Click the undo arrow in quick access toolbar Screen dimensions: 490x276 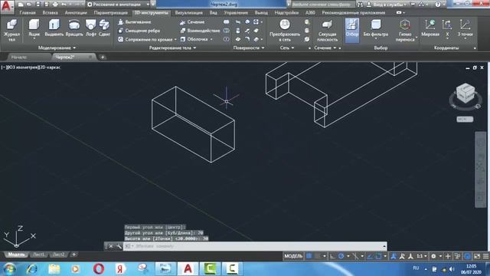64,5
